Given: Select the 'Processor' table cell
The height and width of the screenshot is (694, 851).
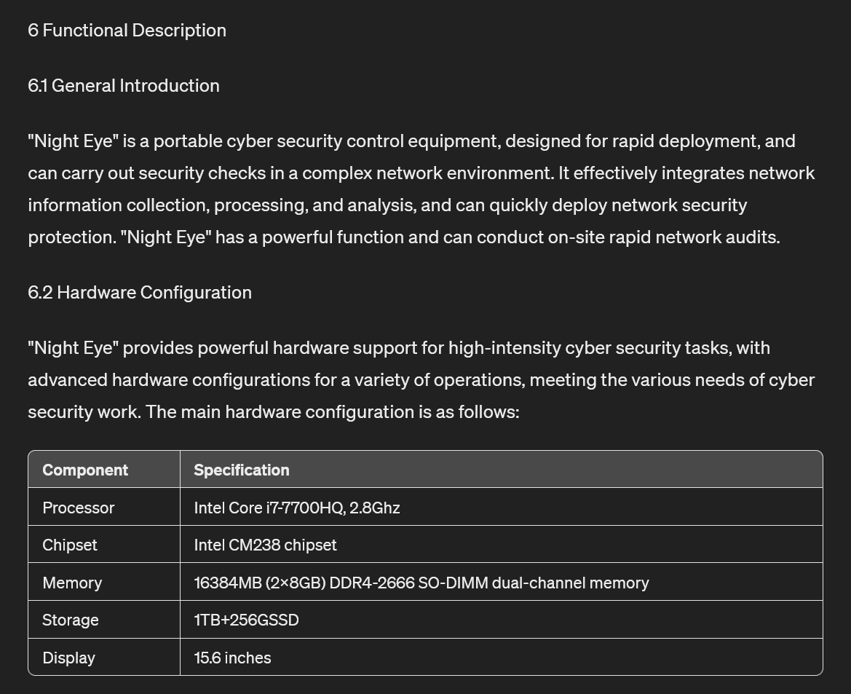Looking at the screenshot, I should pyautogui.click(x=103, y=507).
